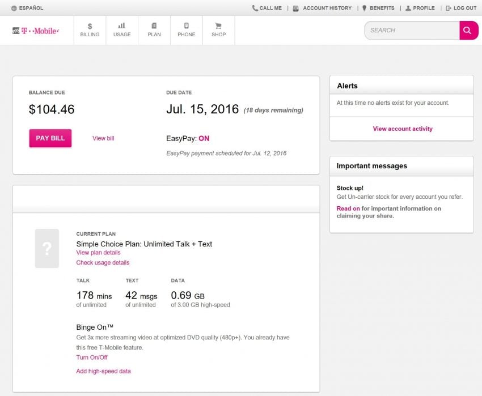Open the Shop cart icon
Image resolution: width=482 pixels, height=396 pixels.
pos(218,29)
